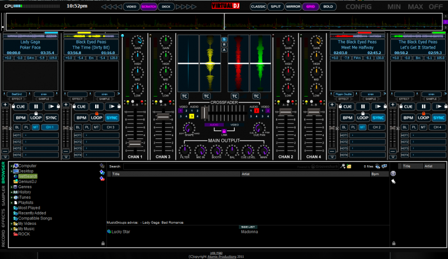Click BPM button on CH 1 deck
The height and width of the screenshot is (259, 448).
click(21, 118)
